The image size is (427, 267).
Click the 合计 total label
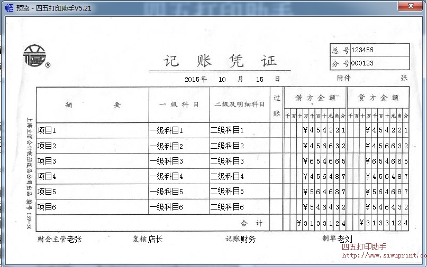[x=251, y=223]
